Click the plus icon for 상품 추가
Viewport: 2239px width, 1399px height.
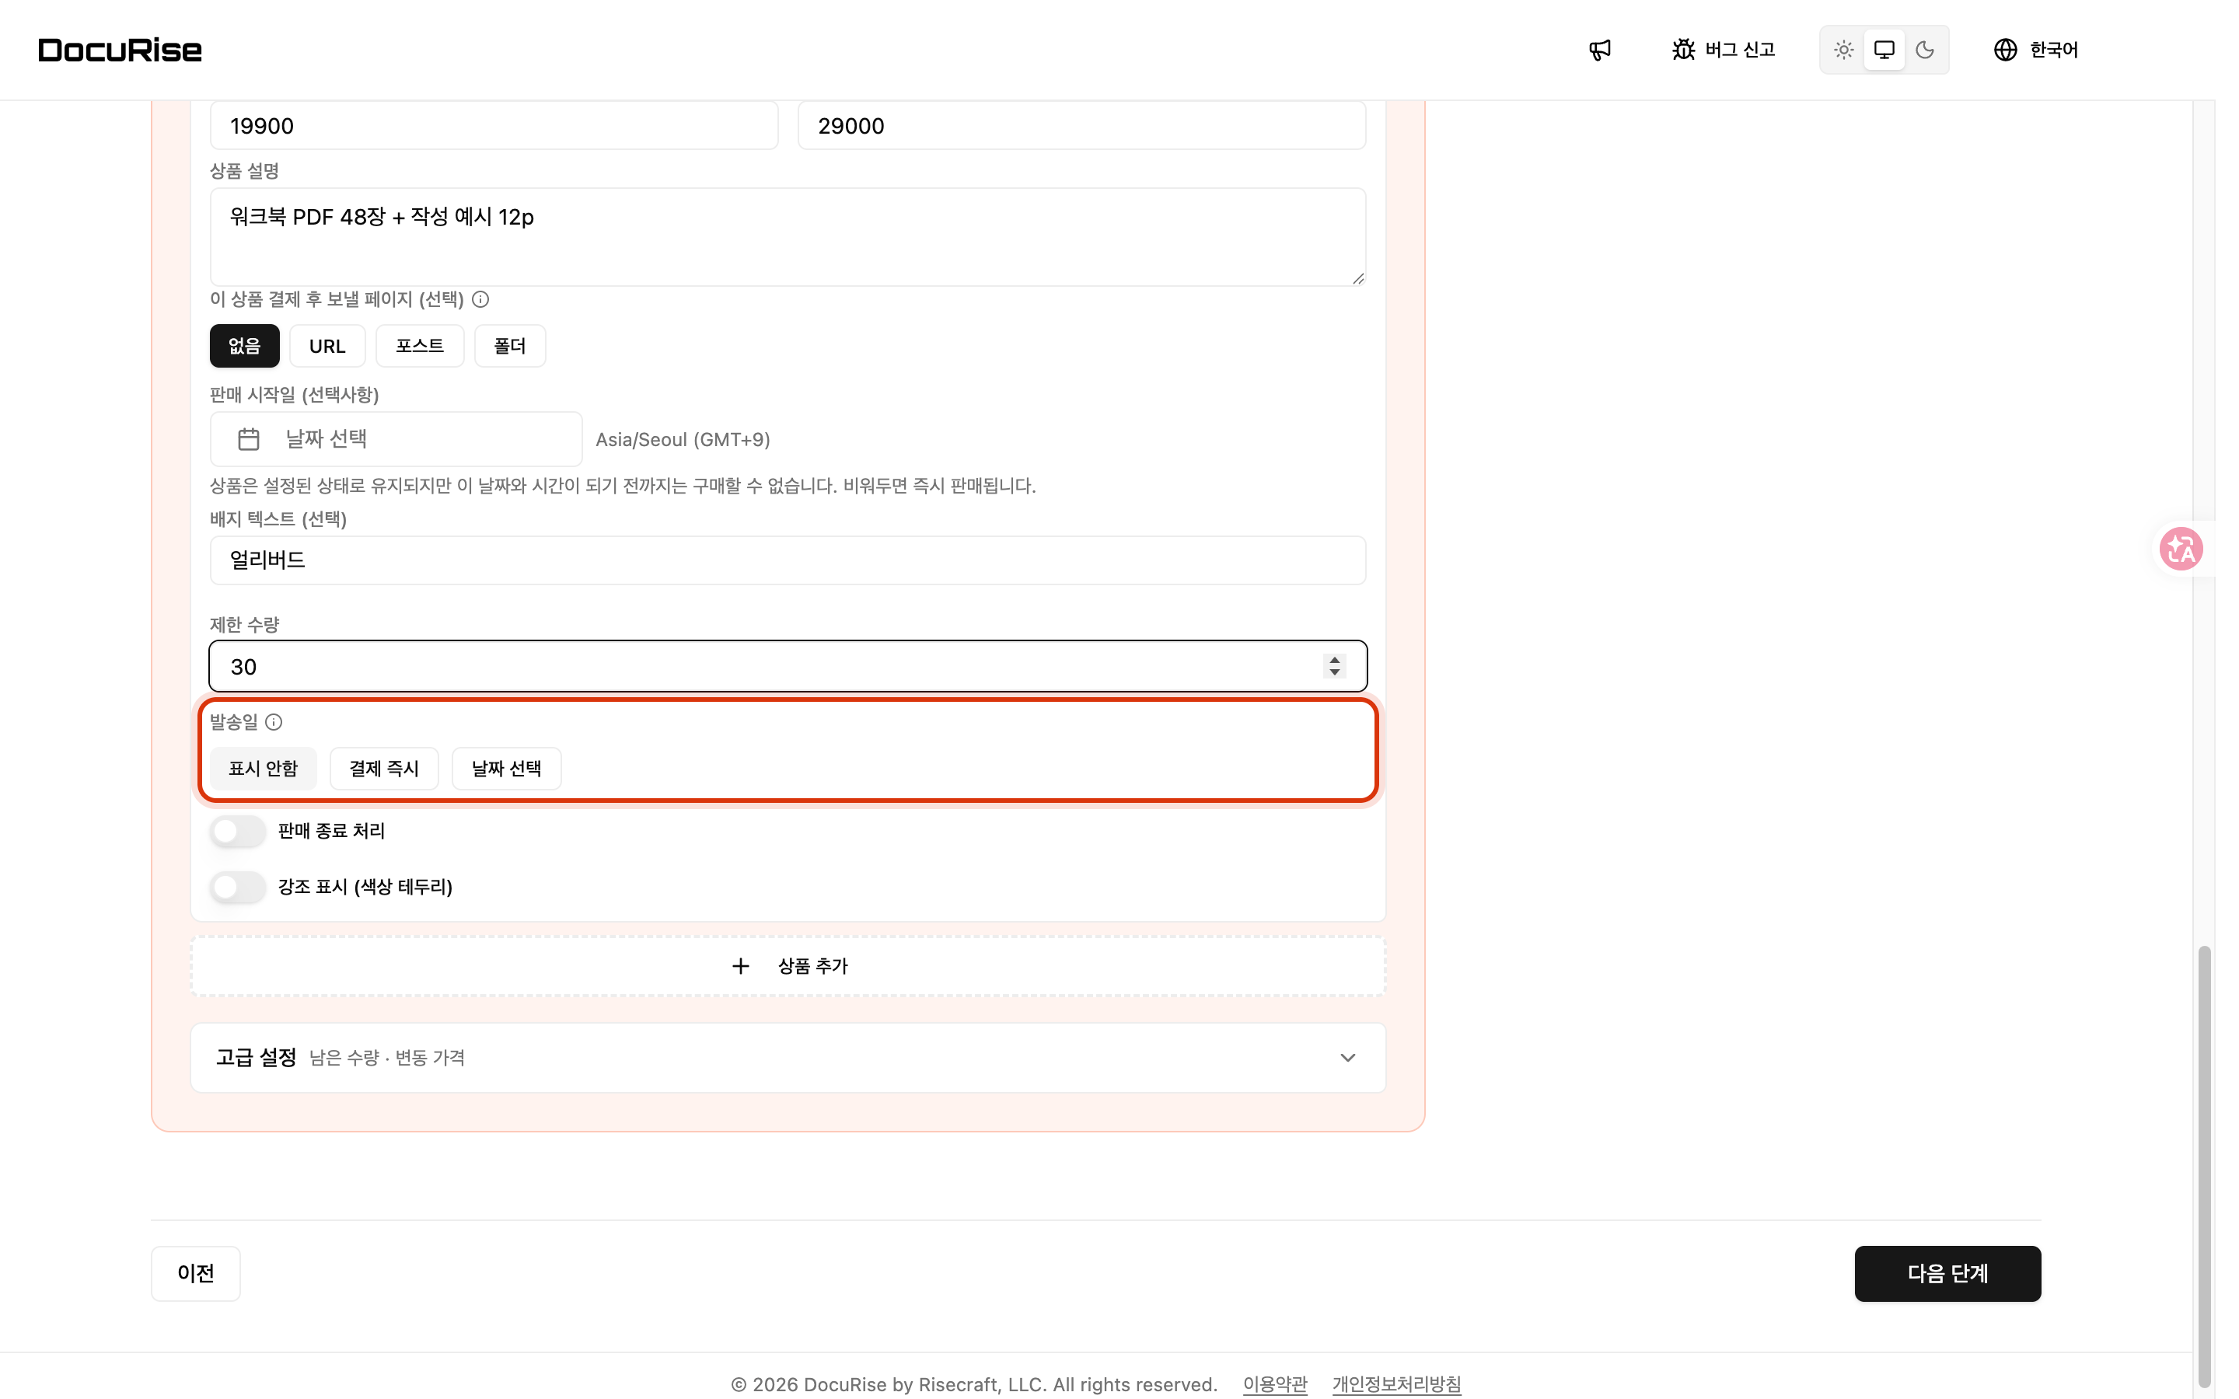click(x=740, y=966)
